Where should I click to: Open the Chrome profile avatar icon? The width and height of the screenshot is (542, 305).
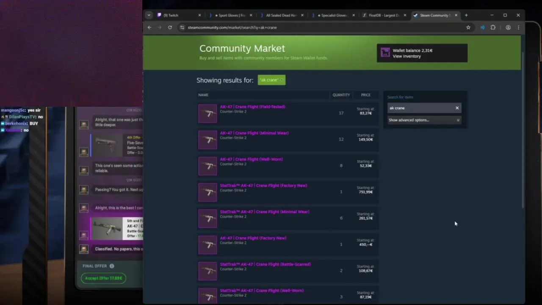click(508, 27)
